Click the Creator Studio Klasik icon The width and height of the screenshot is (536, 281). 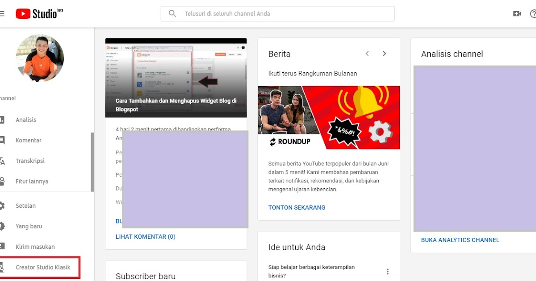coord(2,268)
